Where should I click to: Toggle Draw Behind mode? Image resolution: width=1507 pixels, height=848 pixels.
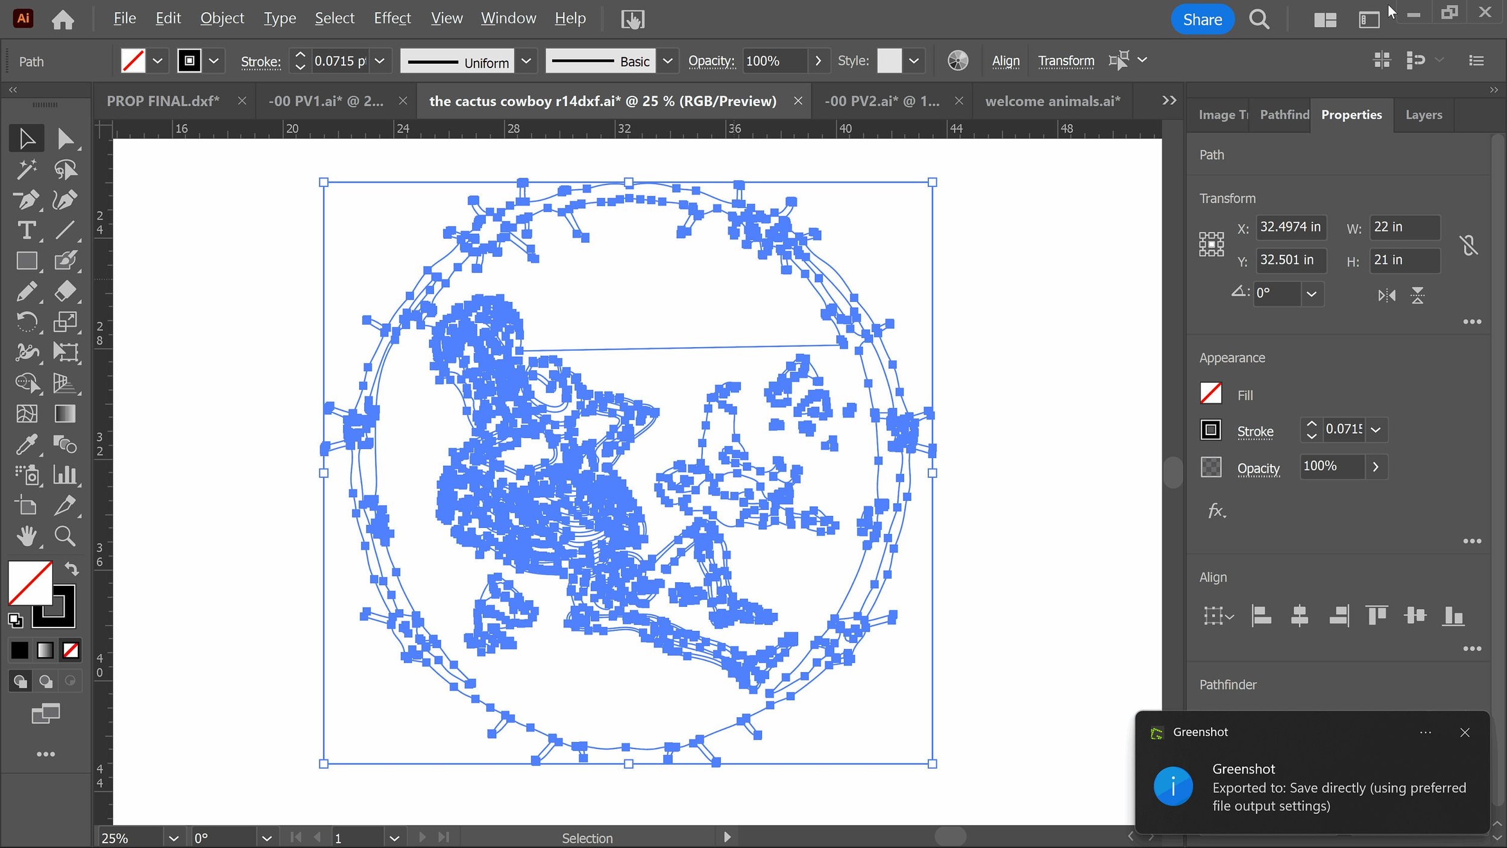pos(45,681)
